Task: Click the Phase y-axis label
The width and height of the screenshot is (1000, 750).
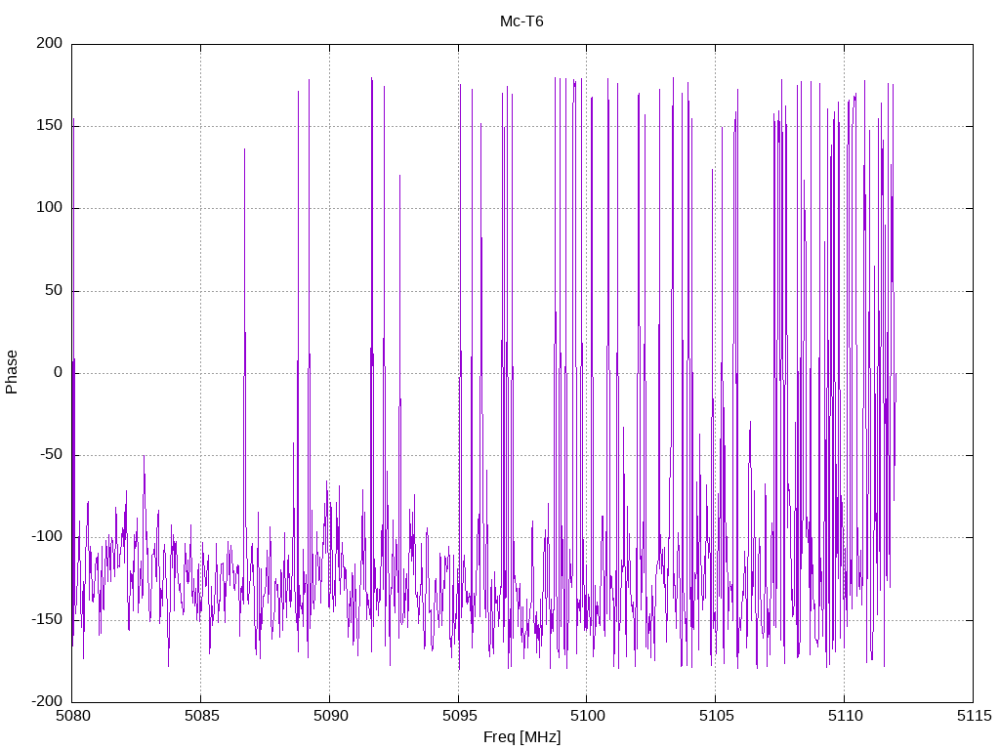Action: pyautogui.click(x=12, y=372)
